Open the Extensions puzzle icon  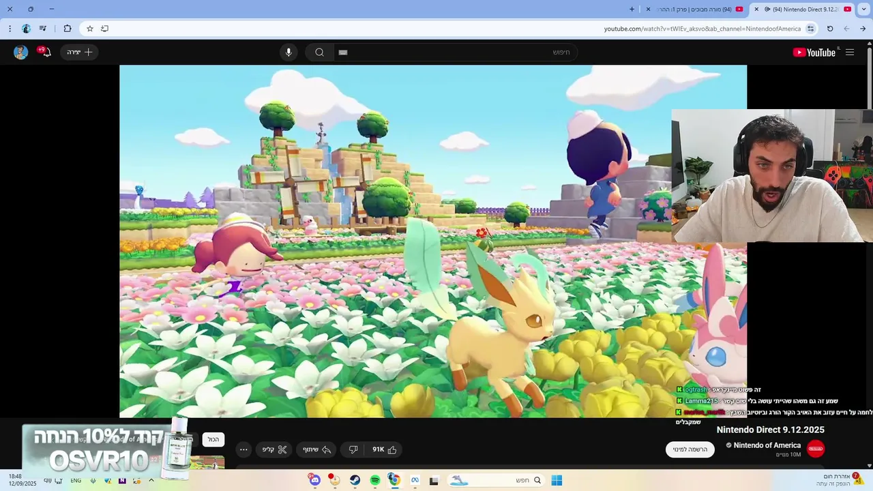(x=67, y=29)
